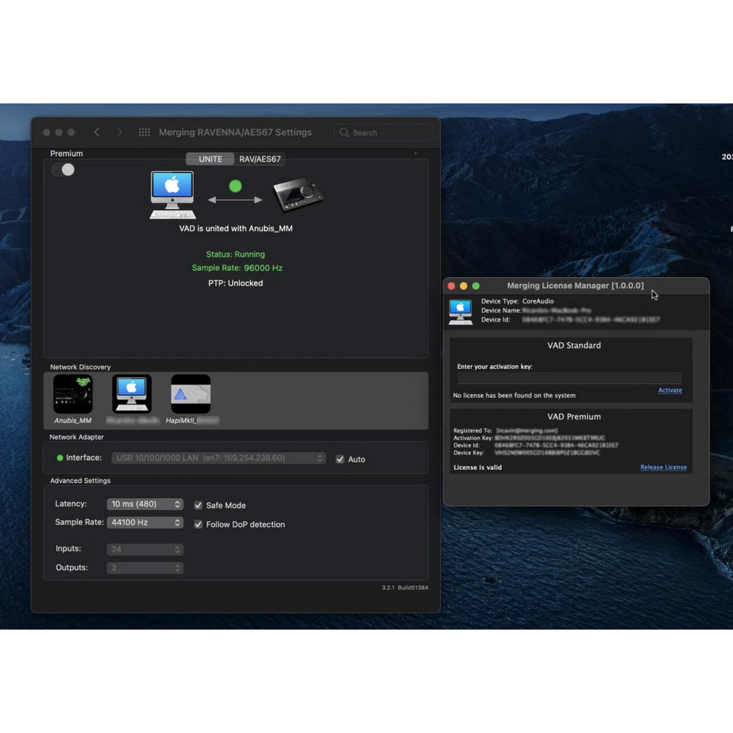
Task: Click the activation key input field
Action: 568,377
